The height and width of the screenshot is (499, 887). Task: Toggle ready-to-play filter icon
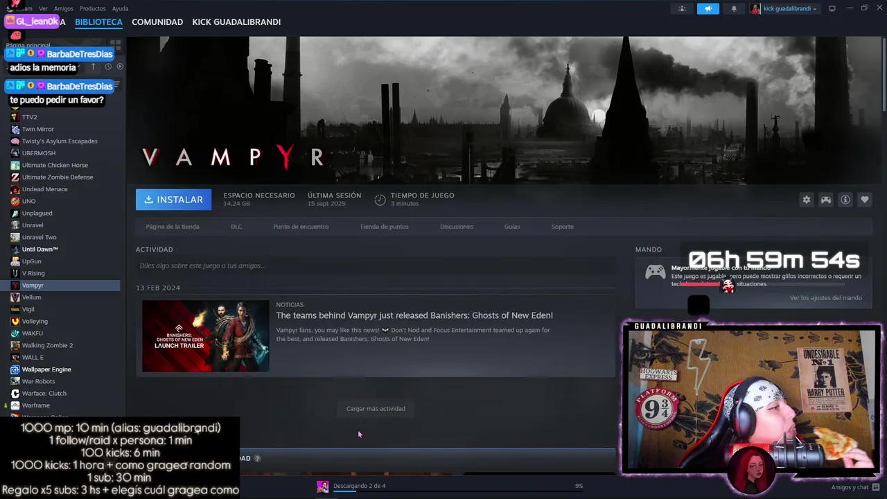pos(120,67)
